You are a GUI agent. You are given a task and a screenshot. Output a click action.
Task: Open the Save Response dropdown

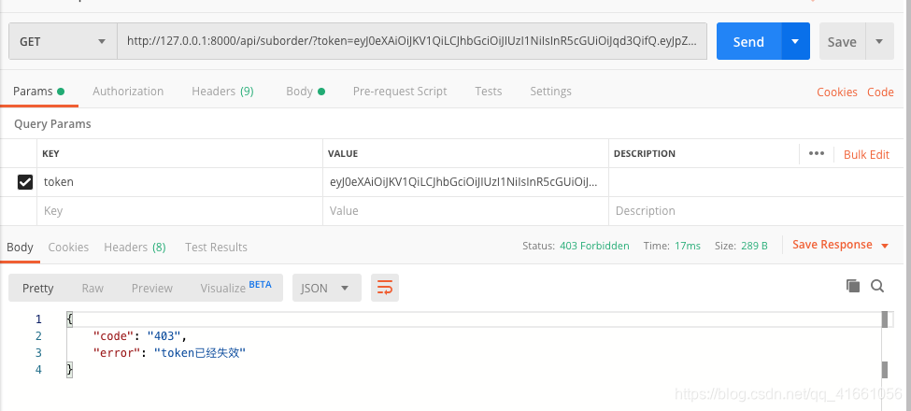pos(841,245)
